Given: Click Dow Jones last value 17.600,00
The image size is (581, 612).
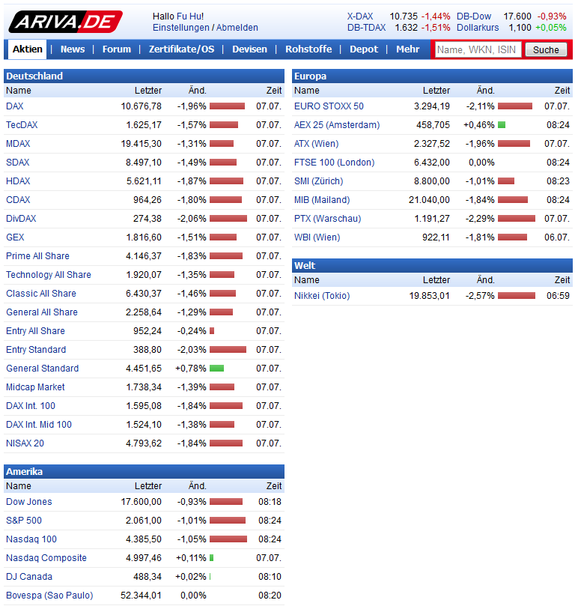Looking at the screenshot, I should pos(141,502).
